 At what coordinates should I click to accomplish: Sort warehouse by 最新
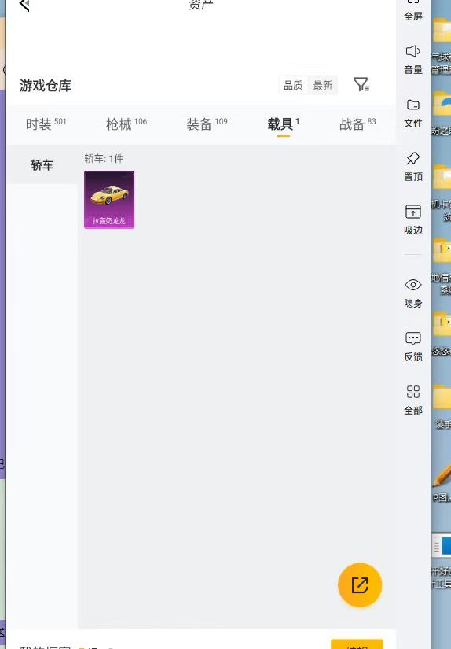[322, 85]
